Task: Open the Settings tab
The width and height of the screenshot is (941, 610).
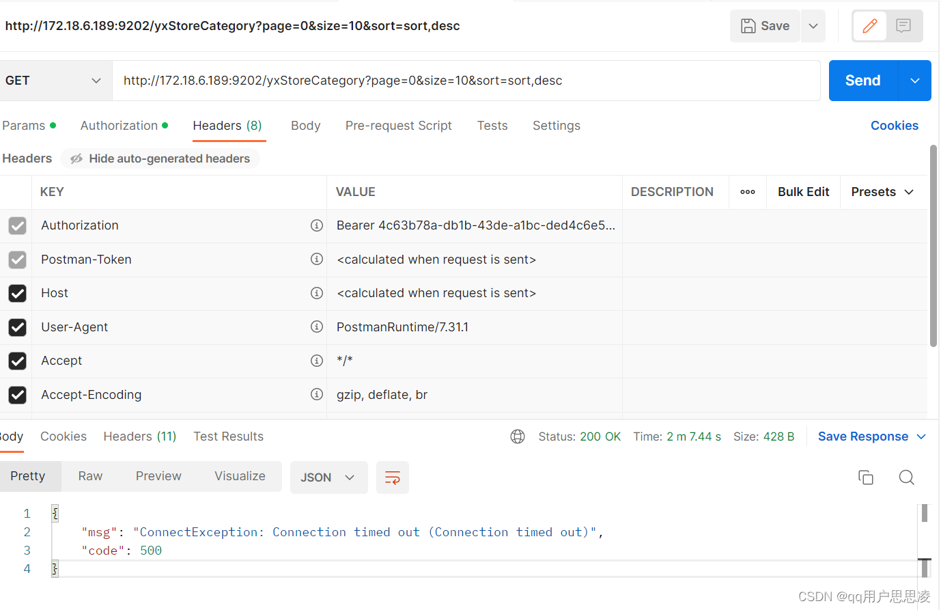Action: coord(557,126)
